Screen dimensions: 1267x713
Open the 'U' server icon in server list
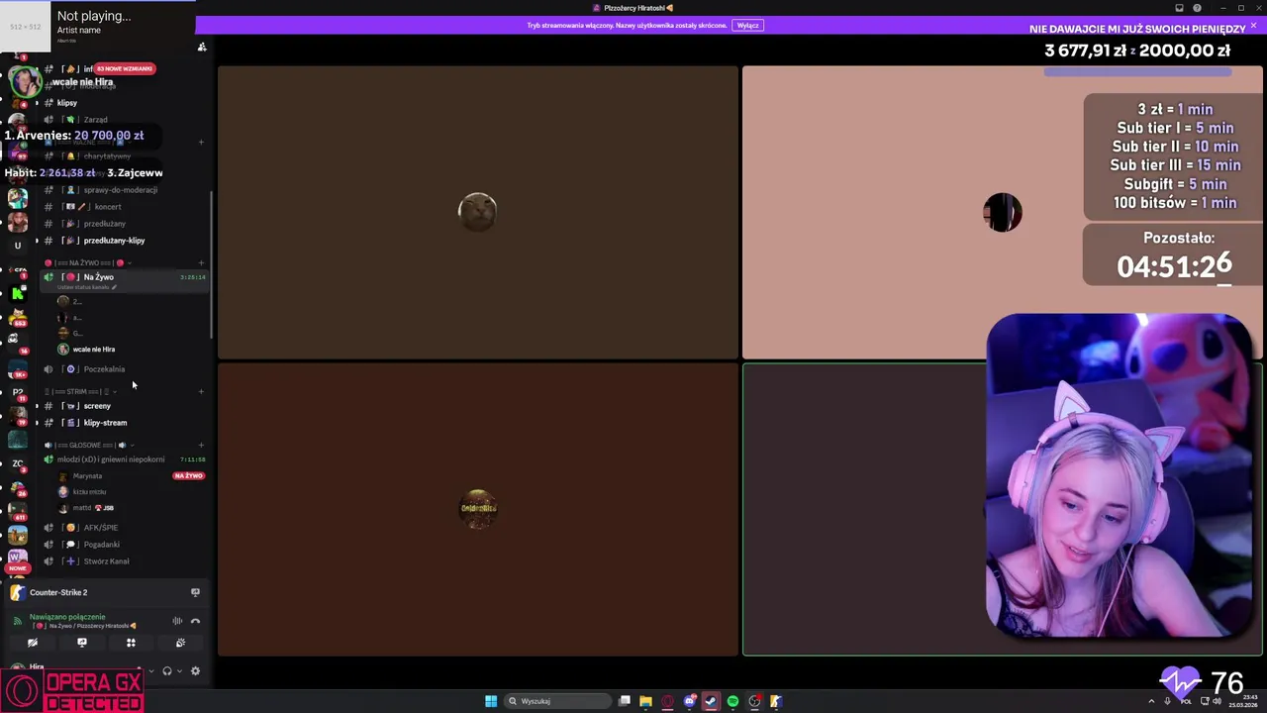18,246
